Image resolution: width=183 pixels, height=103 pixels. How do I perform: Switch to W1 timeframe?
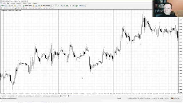(49, 8)
